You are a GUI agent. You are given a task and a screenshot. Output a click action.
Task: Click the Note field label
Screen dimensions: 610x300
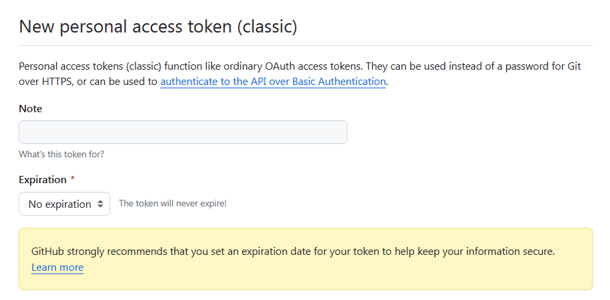(x=31, y=108)
